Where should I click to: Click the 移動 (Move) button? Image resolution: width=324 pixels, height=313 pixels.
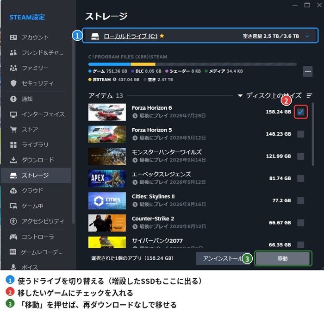[283, 258]
